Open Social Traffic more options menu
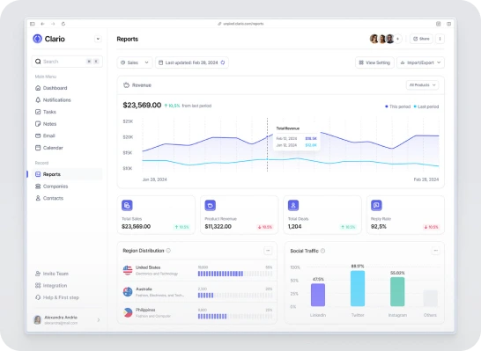This screenshot has height=351, width=481. (435, 251)
